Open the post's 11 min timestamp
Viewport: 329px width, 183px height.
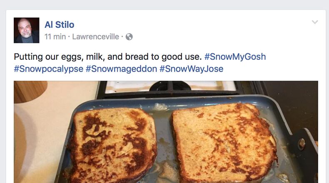tap(55, 37)
